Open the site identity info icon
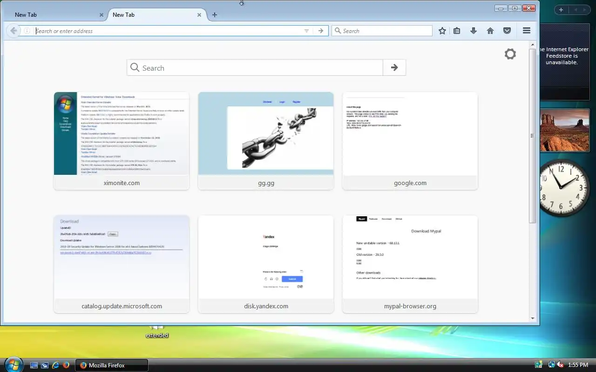 coord(27,31)
